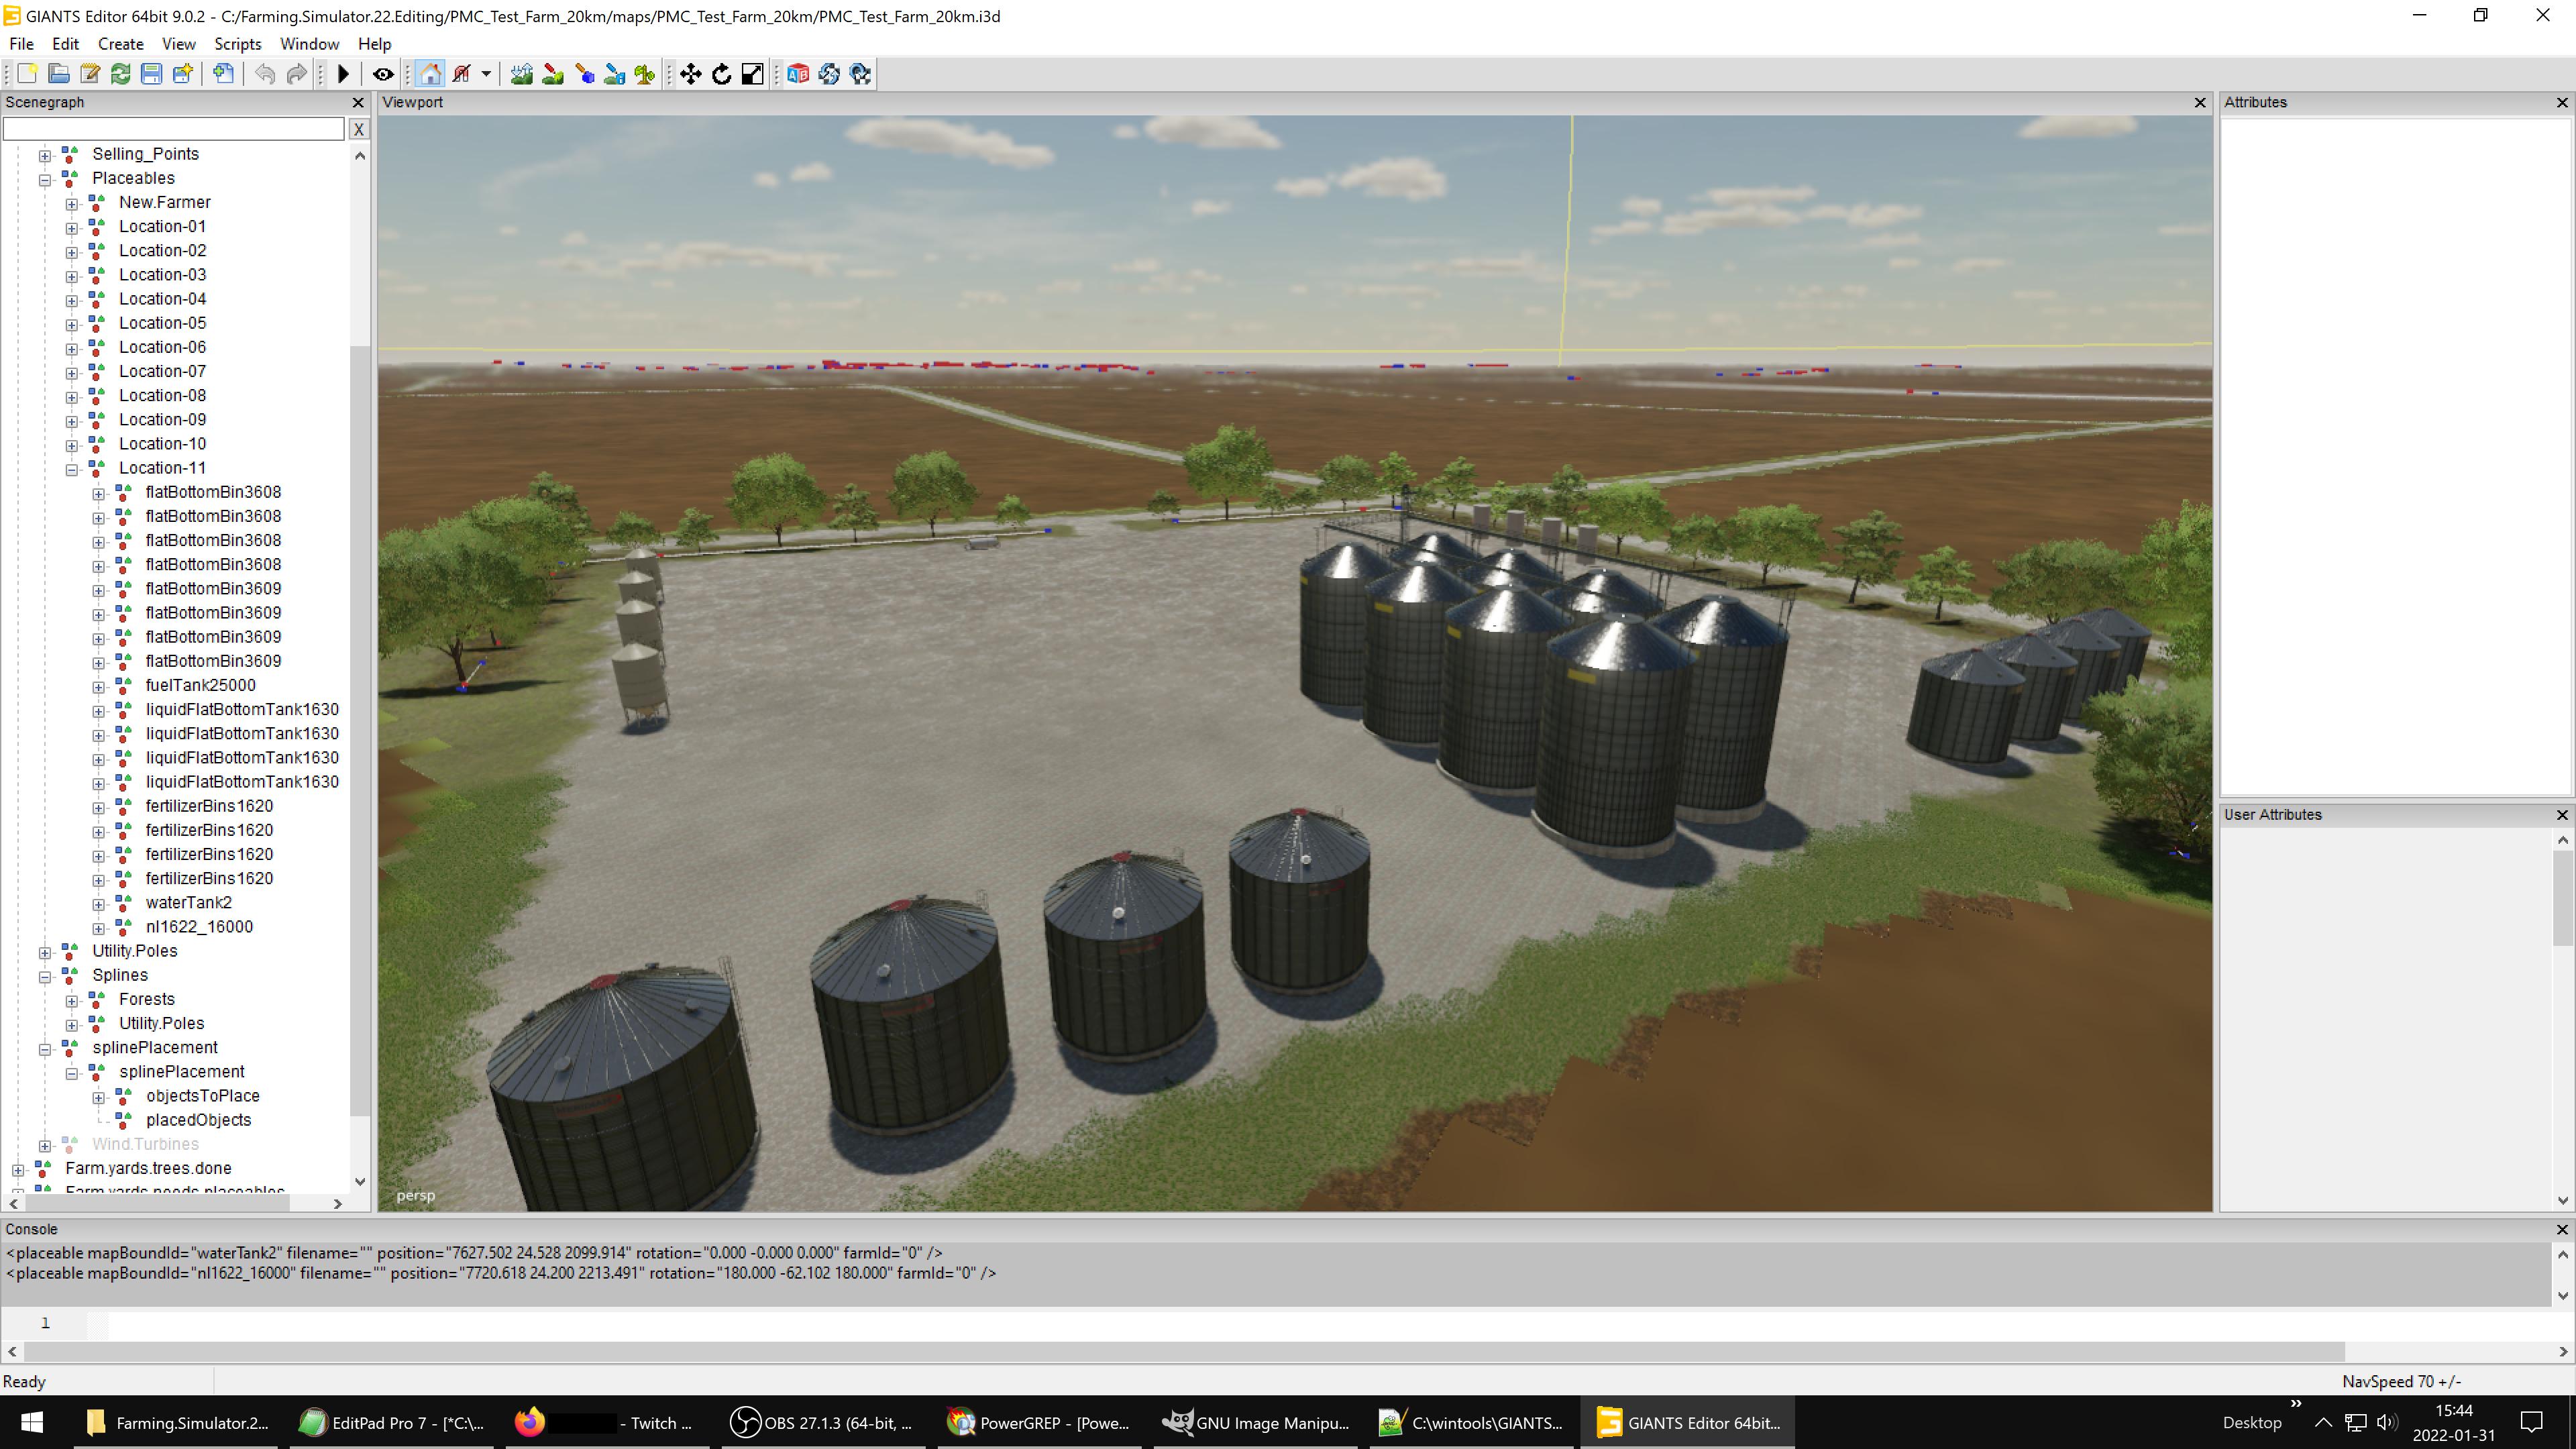This screenshot has height=1449, width=2576.
Task: Click the checkered gear toolbar icon
Action: click(860, 74)
